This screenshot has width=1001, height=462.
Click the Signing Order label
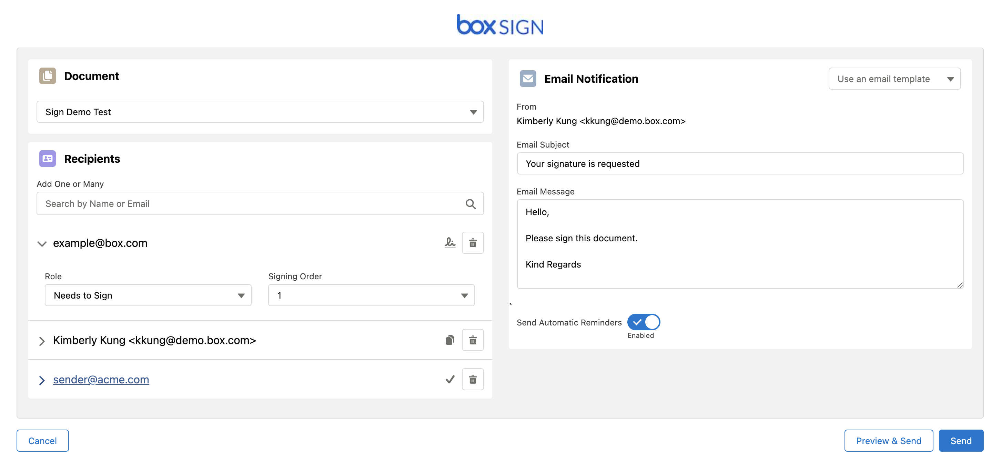pos(295,276)
